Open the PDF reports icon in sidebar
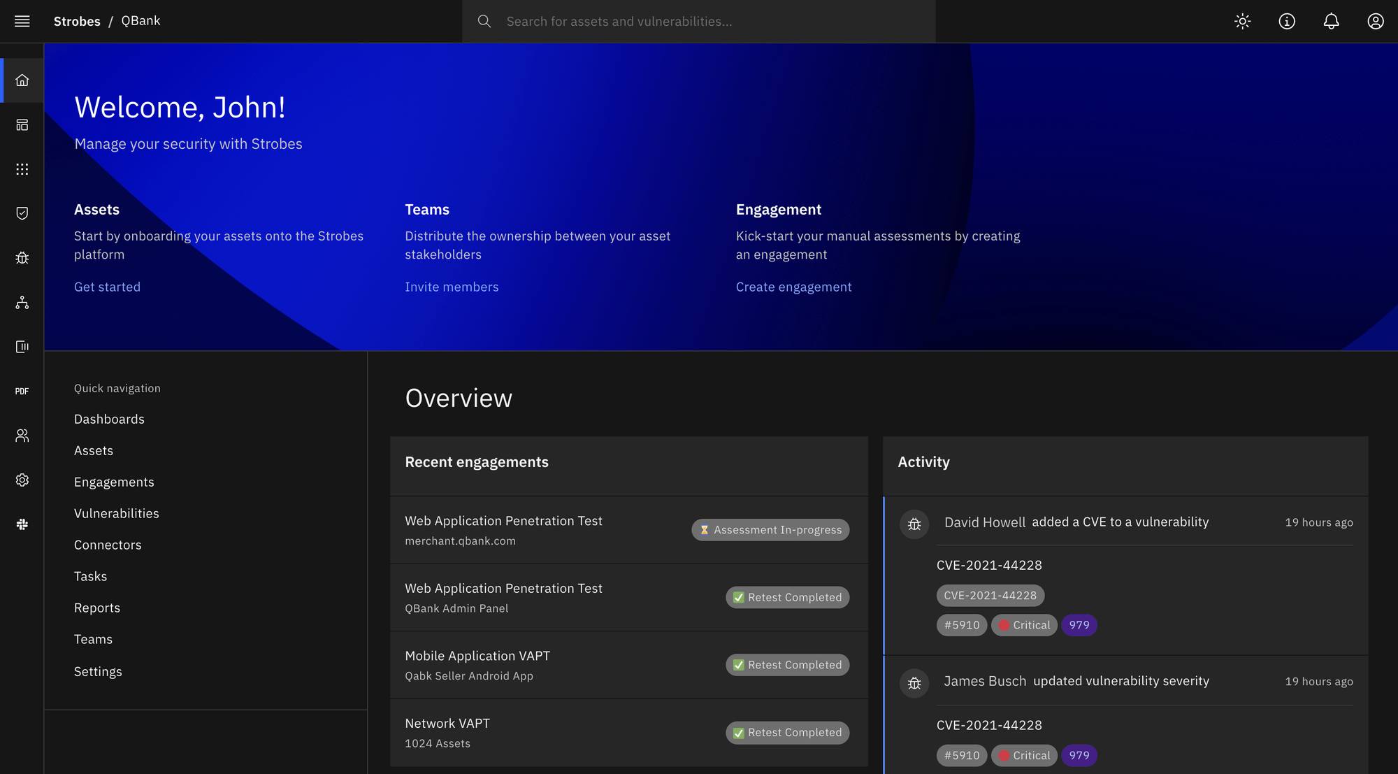 click(x=22, y=391)
